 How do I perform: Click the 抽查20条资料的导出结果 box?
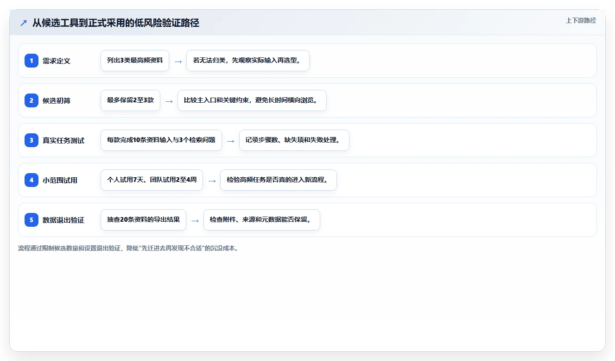point(143,220)
